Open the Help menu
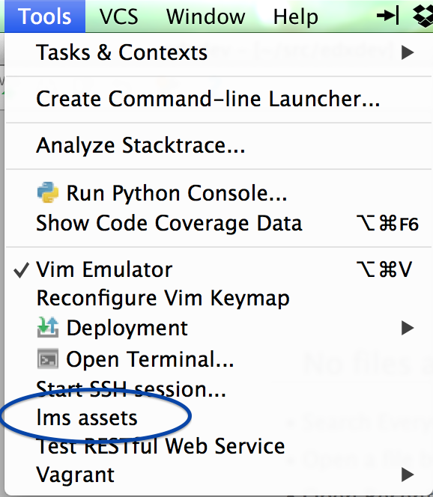Screen dimensions: 433x497 [296, 16]
